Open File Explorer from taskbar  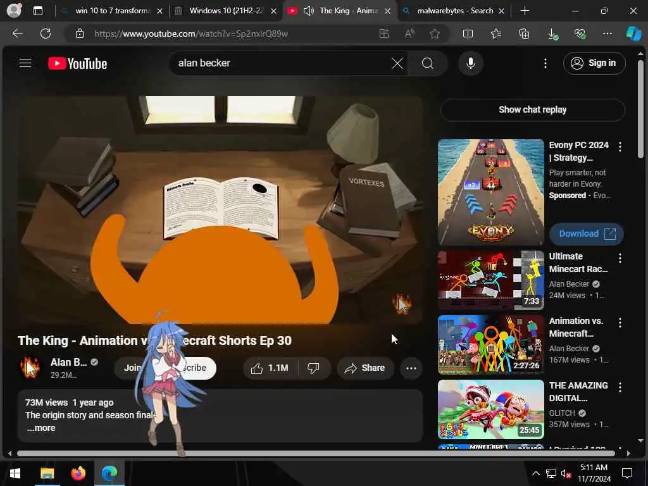click(x=47, y=473)
